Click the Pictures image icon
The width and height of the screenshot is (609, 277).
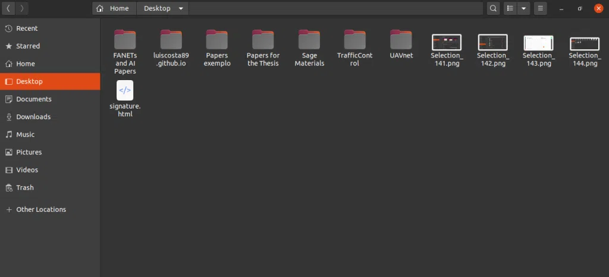pyautogui.click(x=8, y=152)
